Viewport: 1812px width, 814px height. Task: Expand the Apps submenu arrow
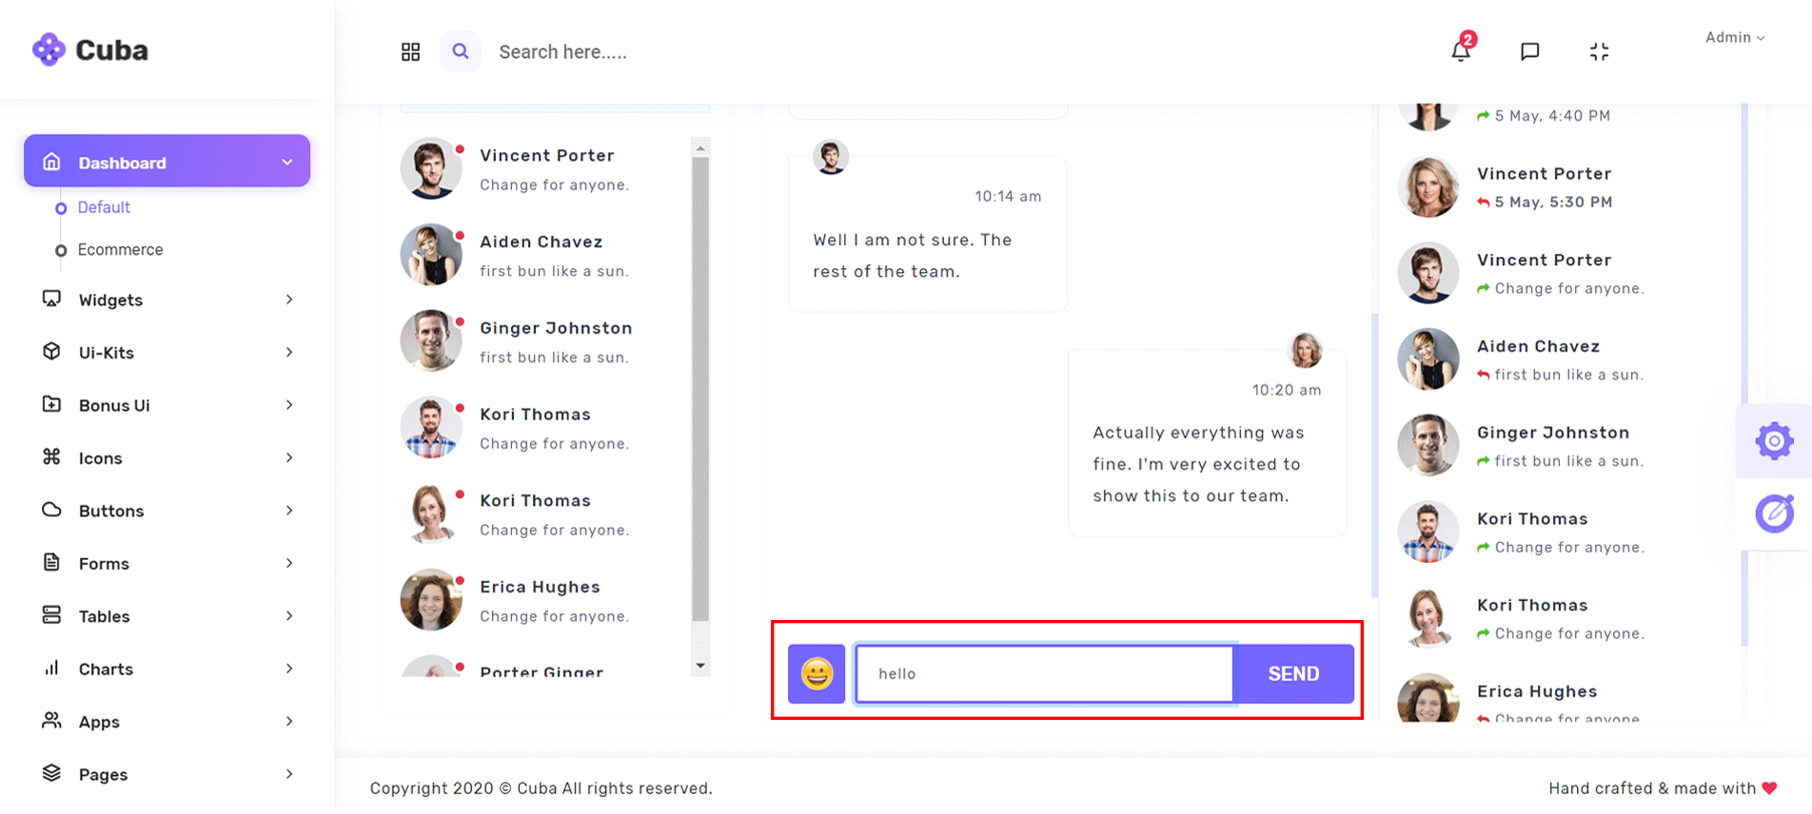click(289, 722)
